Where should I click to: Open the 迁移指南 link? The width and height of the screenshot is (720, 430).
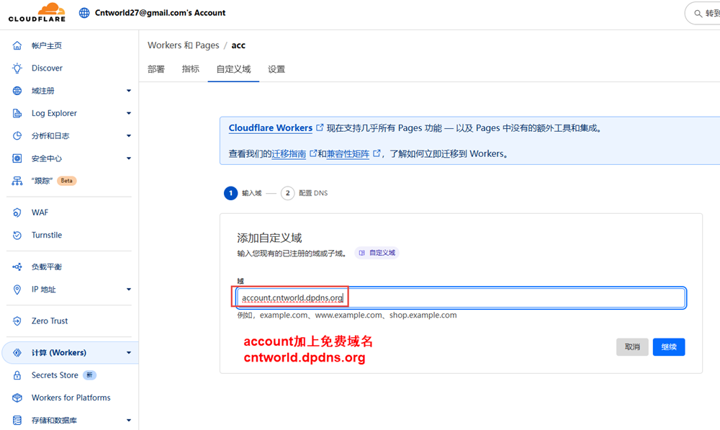click(x=289, y=154)
